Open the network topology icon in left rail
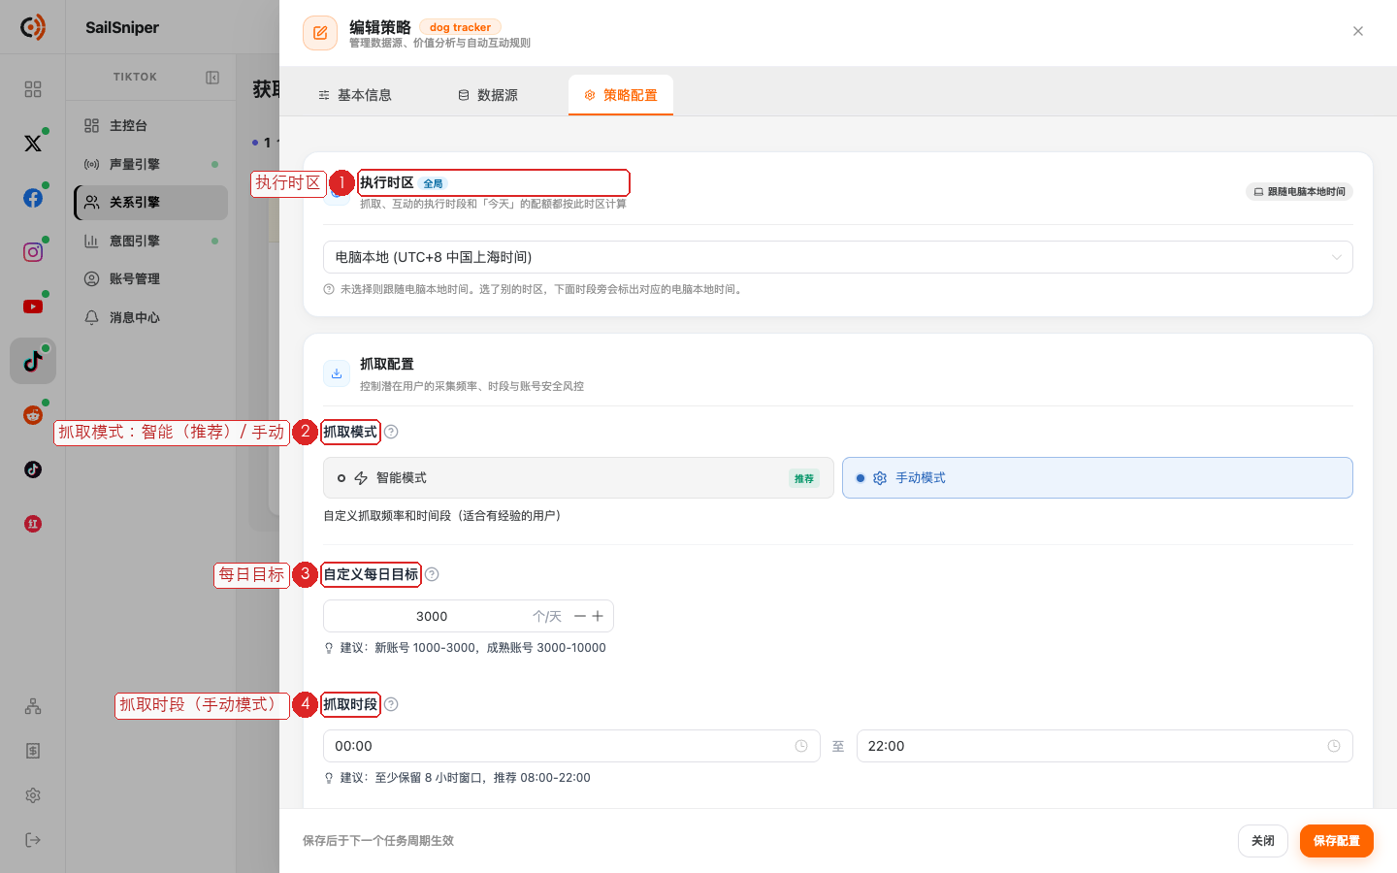Viewport: 1397px width, 873px height. click(x=33, y=706)
